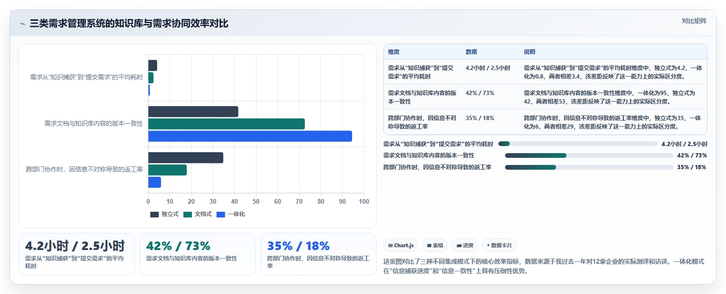This screenshot has width=726, height=294.
Task: Open the blue 35% / 18% stat card
Action: [318, 254]
